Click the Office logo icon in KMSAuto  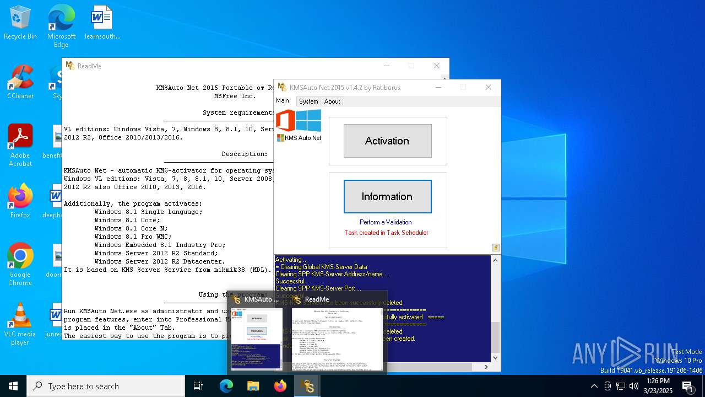click(285, 121)
